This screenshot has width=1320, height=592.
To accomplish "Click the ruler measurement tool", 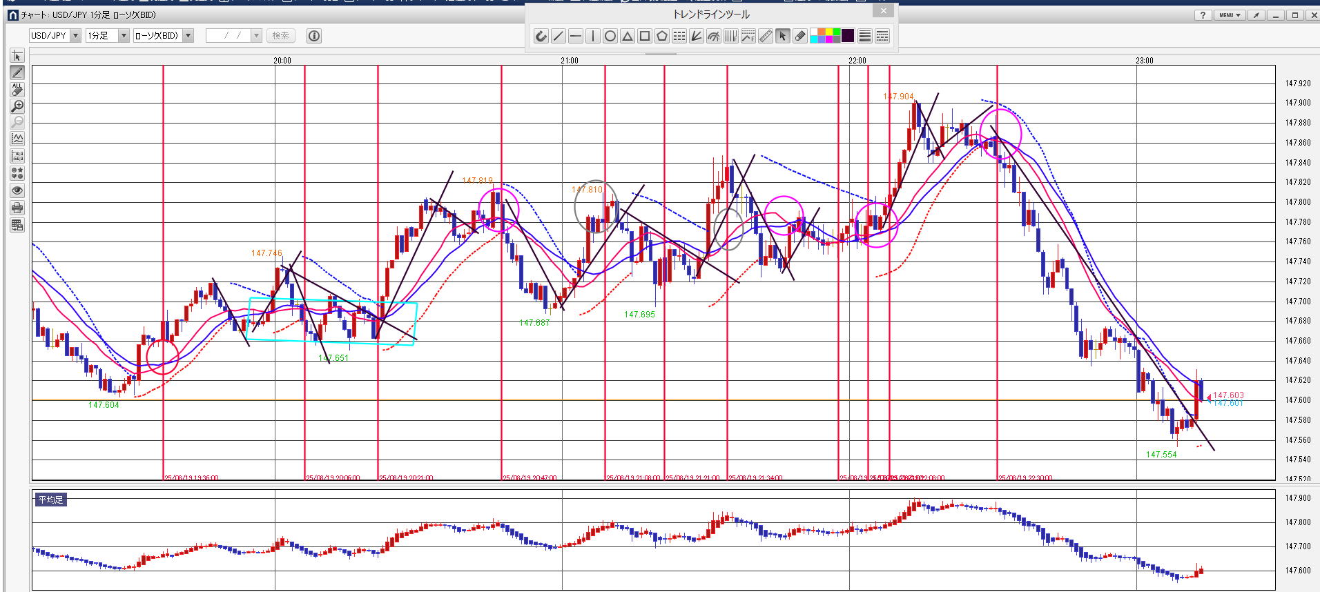I will (765, 37).
